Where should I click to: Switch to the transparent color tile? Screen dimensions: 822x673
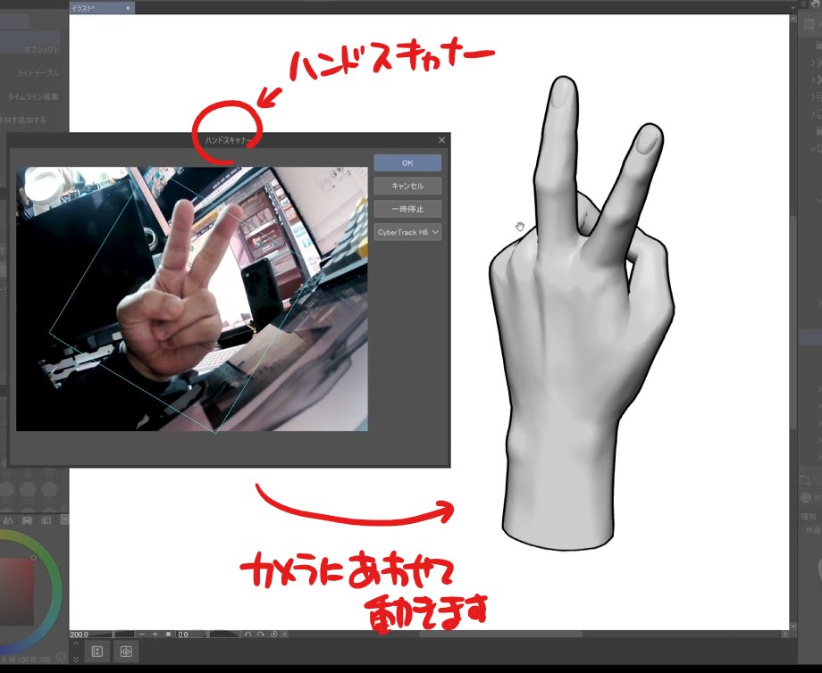tap(46, 519)
